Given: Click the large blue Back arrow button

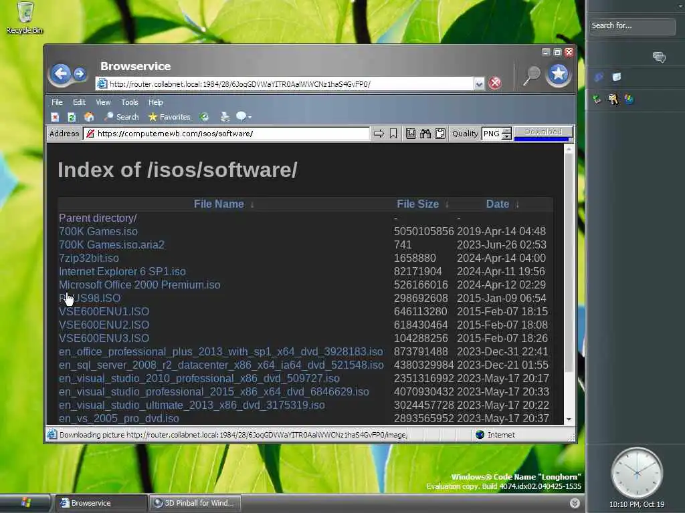Looking at the screenshot, I should pyautogui.click(x=61, y=73).
